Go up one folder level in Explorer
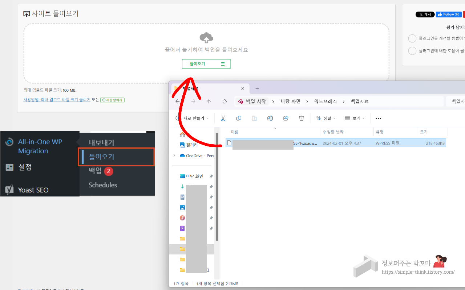The width and height of the screenshot is (465, 290). tap(209, 101)
